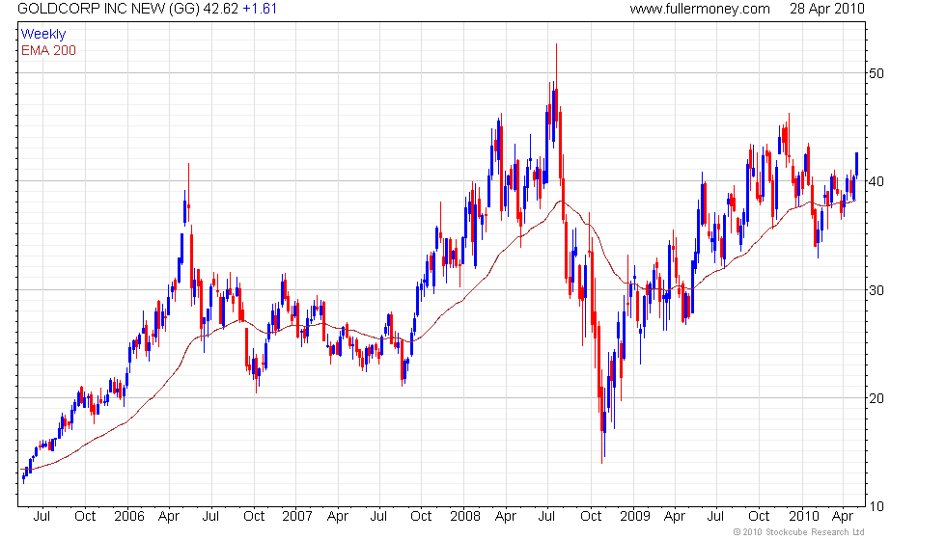Screen dimensions: 946x540
Task: Click the latest blue candle at chart end
Action: (856, 166)
